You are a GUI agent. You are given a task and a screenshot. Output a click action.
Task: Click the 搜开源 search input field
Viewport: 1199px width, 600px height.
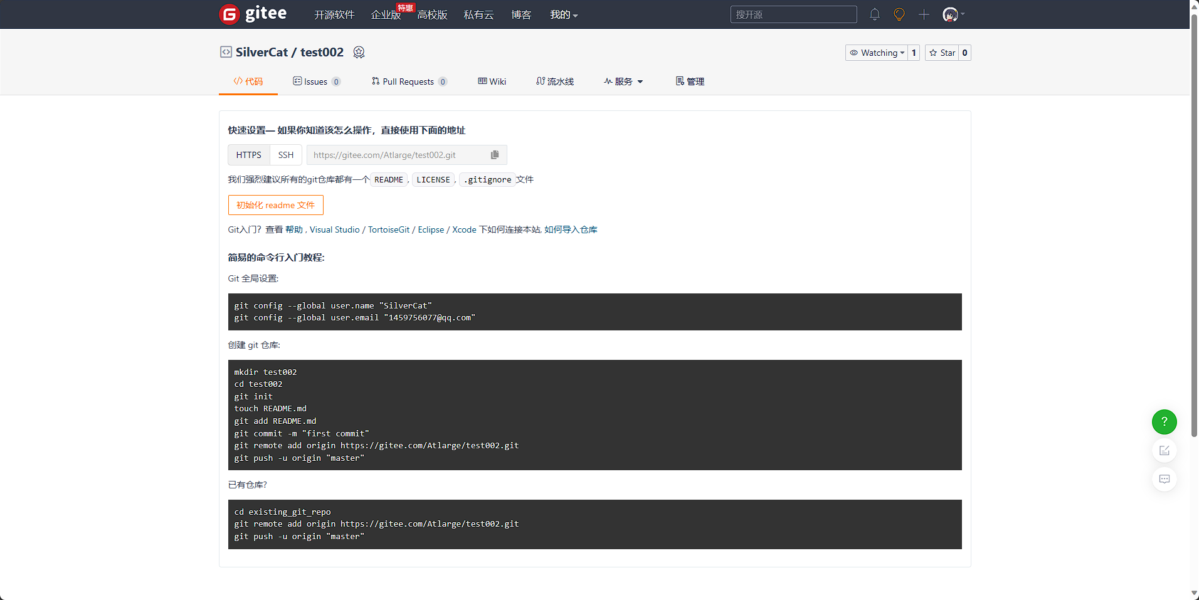tap(793, 14)
